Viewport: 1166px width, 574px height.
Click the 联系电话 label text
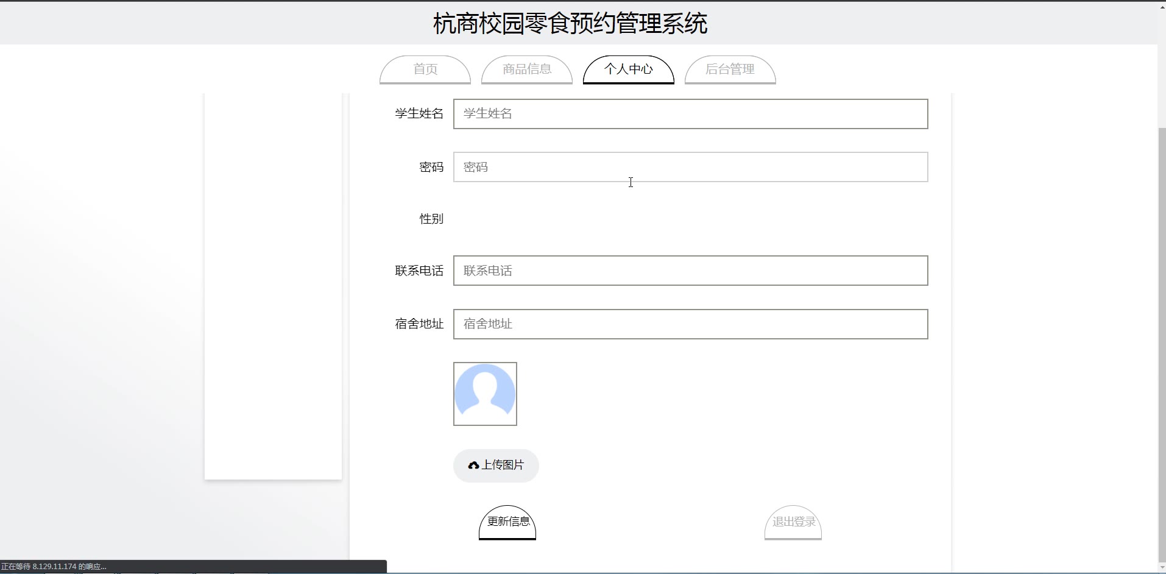pyautogui.click(x=419, y=271)
